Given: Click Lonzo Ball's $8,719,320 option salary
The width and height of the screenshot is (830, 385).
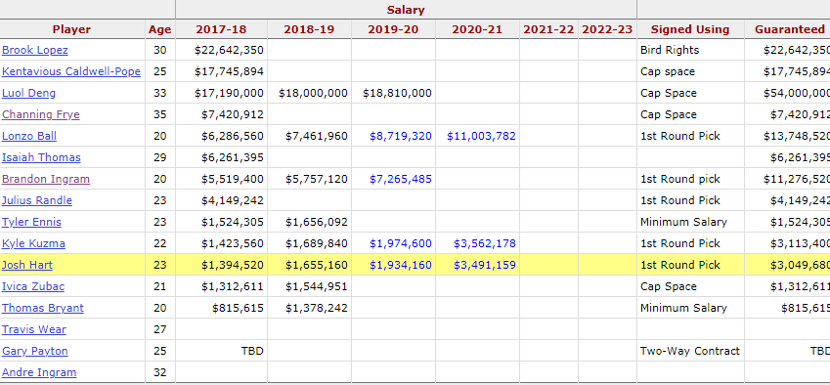Looking at the screenshot, I should 401,136.
